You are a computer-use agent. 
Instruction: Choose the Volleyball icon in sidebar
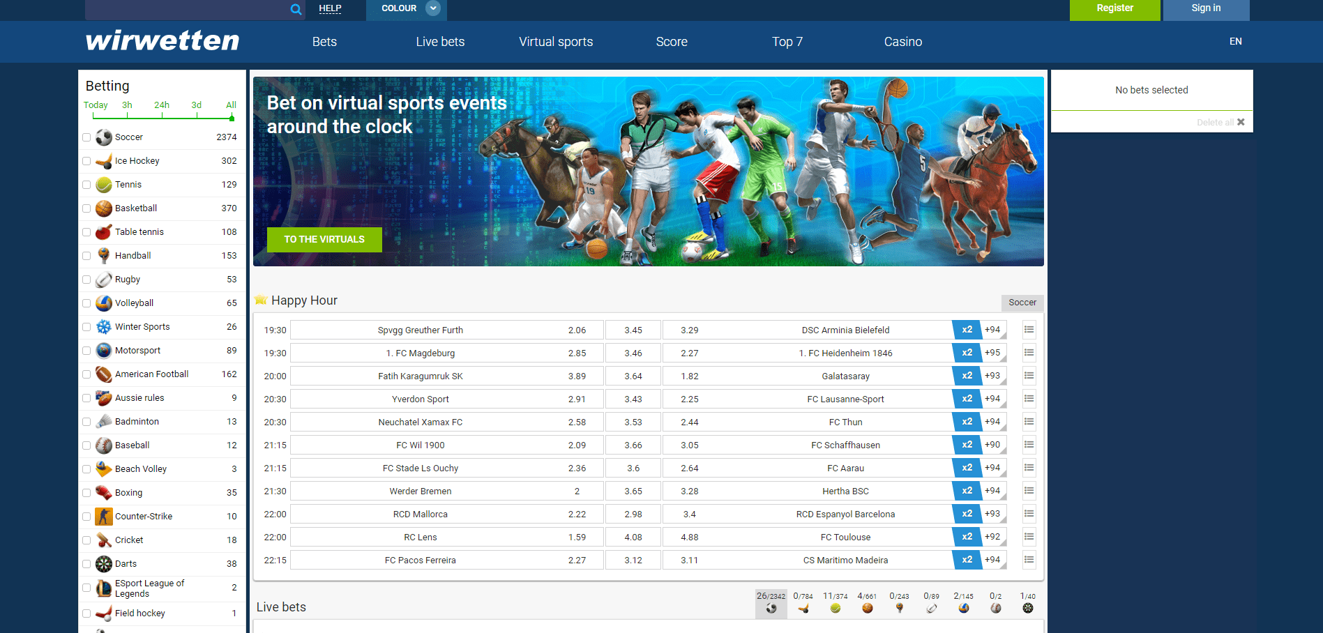tap(104, 303)
